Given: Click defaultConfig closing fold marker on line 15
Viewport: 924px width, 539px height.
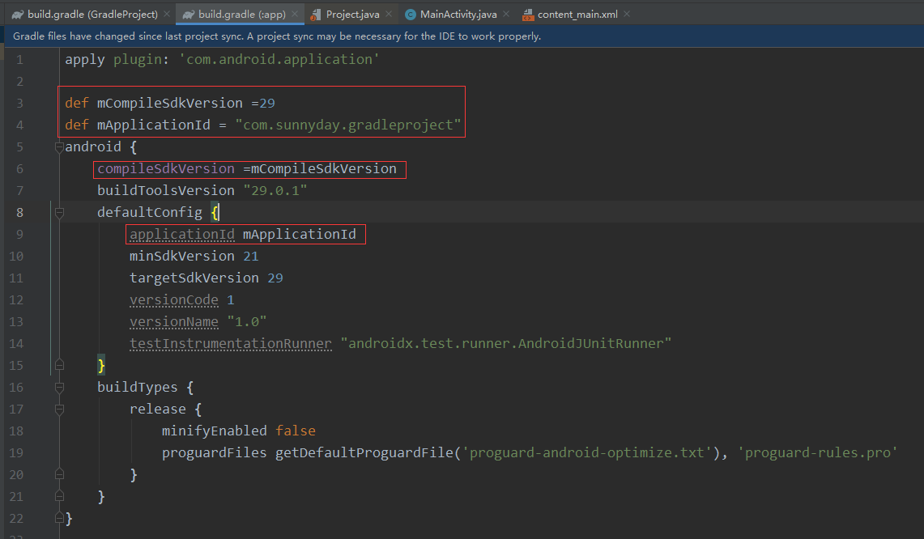Looking at the screenshot, I should pyautogui.click(x=59, y=365).
